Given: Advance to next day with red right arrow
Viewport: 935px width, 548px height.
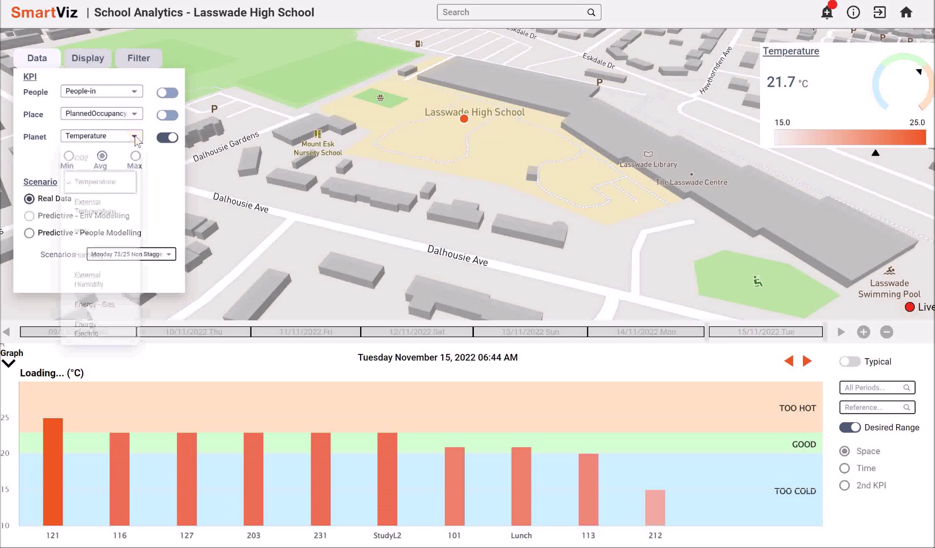Looking at the screenshot, I should 806,360.
